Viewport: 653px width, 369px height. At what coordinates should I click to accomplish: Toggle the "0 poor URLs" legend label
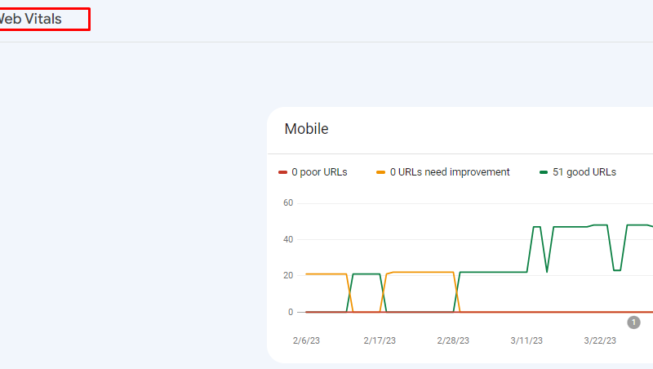click(x=319, y=172)
